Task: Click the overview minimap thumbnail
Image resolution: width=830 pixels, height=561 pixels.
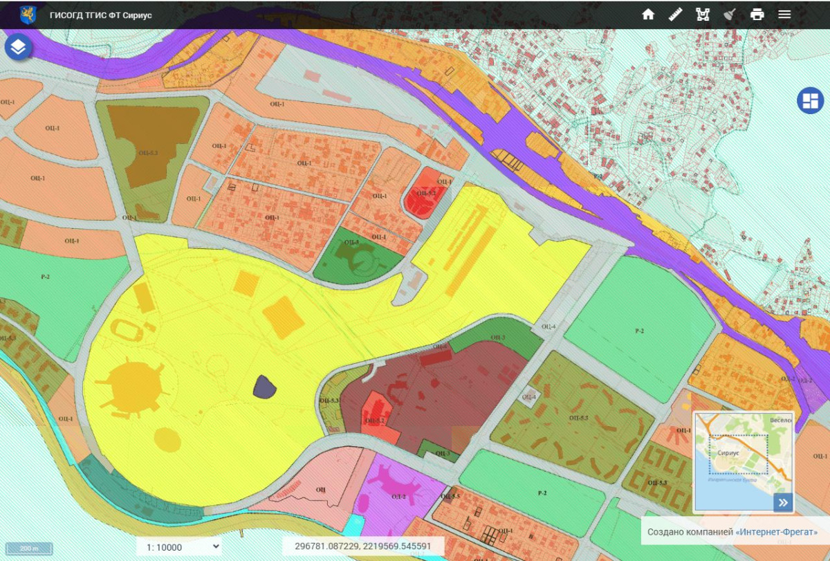Action: (744, 462)
